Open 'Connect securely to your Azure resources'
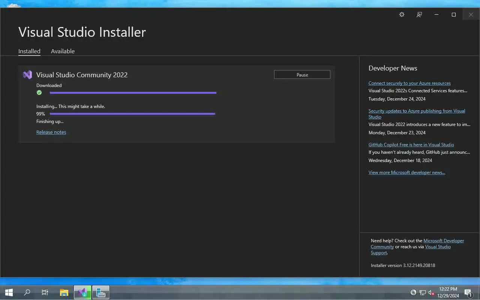 409,83
